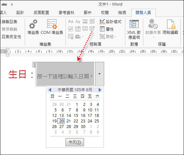184x155 pixels.
Task: Select date 25 in the calendar
Action: pyautogui.click(x=97, y=121)
